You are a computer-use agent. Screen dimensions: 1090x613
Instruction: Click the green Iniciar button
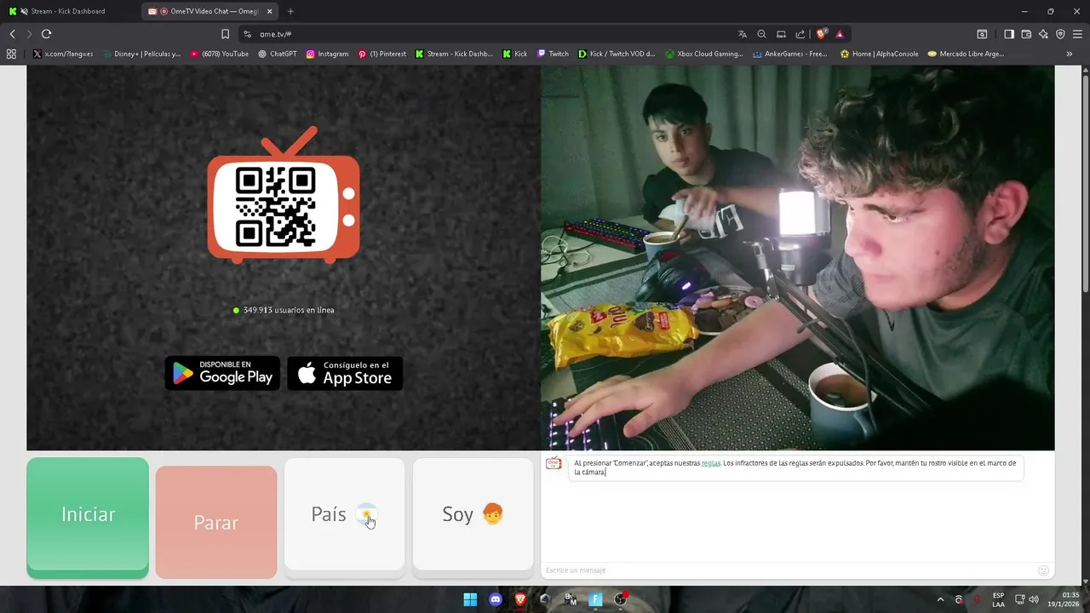(88, 518)
